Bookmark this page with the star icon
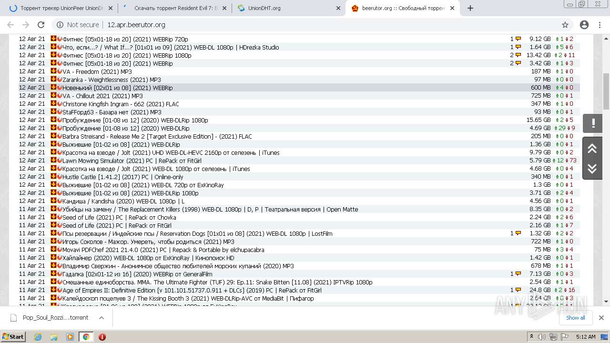Viewport: 610px width, 343px height. tap(565, 25)
